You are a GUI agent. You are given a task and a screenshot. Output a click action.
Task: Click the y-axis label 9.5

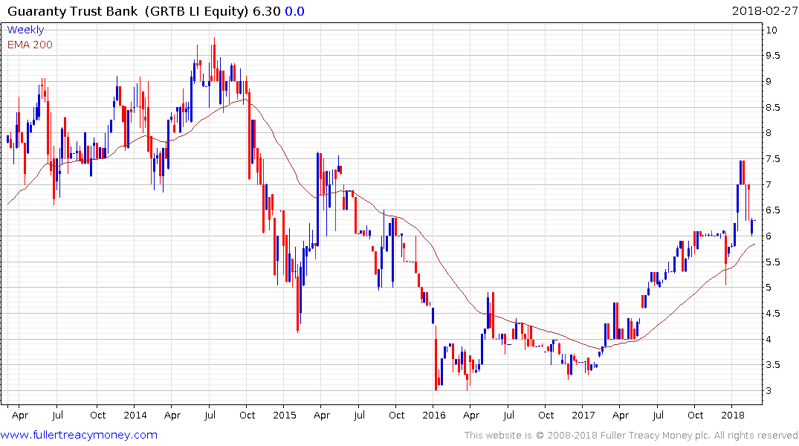[x=772, y=56]
